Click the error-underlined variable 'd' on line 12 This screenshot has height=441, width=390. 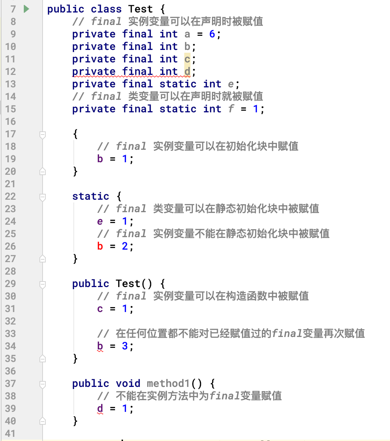[x=187, y=71]
